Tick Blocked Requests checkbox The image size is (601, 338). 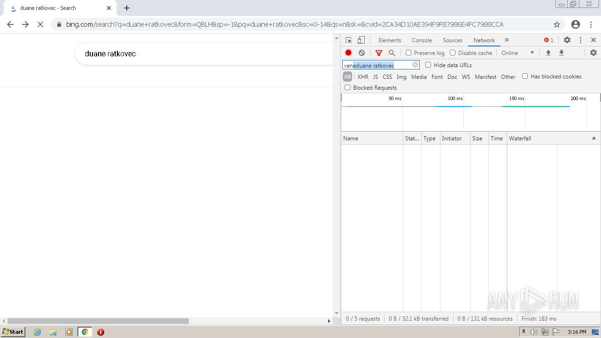pyautogui.click(x=347, y=87)
